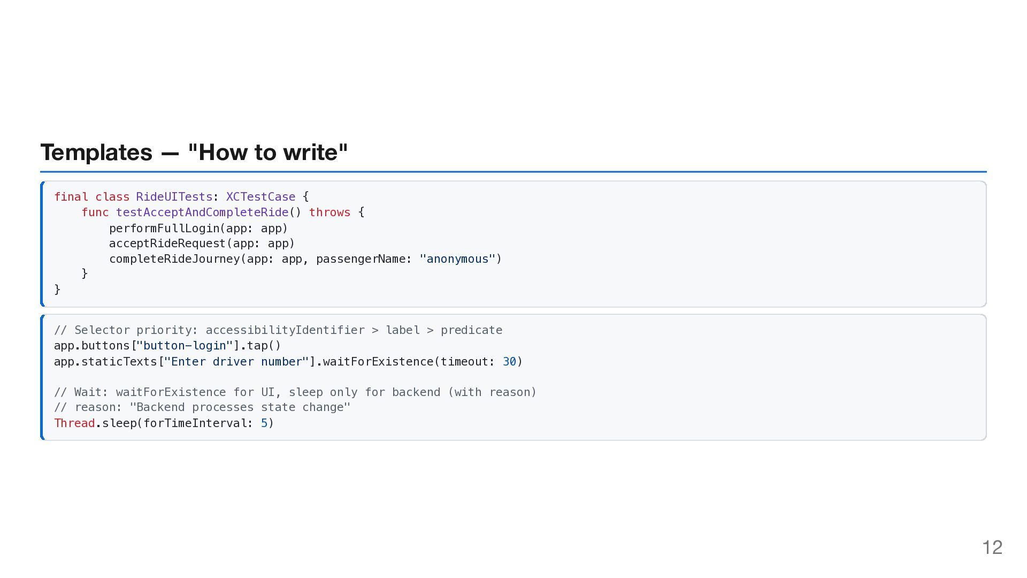Viewport: 1027px width, 578px height.
Task: Click the acceptRideRequest(app: app) line
Action: point(202,244)
